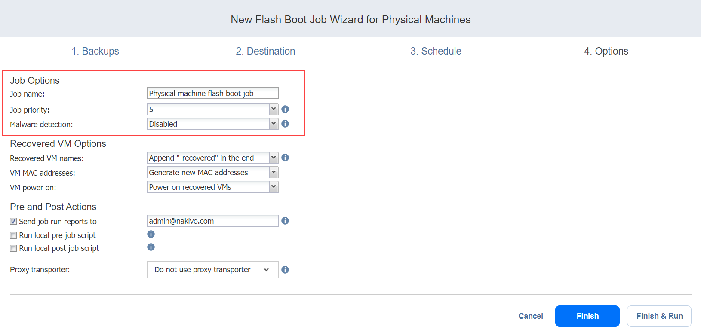Image resolution: width=701 pixels, height=335 pixels.
Task: Enable Run local pre job script
Action: [14, 235]
